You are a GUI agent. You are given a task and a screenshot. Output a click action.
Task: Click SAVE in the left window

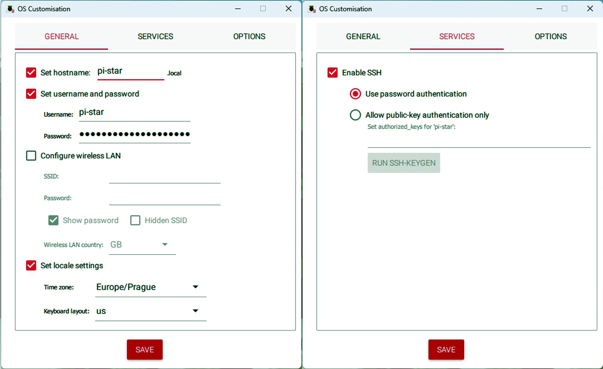(x=145, y=350)
